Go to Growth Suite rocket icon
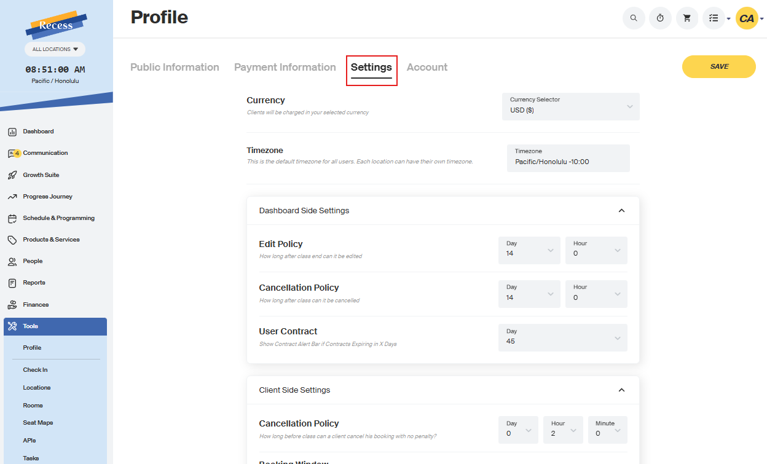 pyautogui.click(x=12, y=175)
